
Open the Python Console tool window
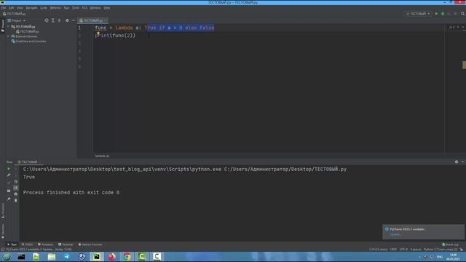(90, 245)
